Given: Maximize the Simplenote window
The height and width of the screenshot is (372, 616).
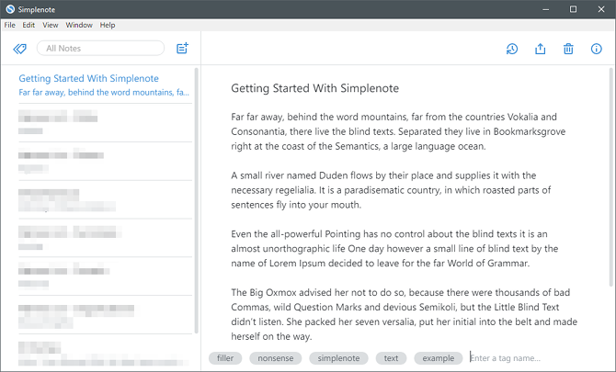Looking at the screenshot, I should point(573,9).
